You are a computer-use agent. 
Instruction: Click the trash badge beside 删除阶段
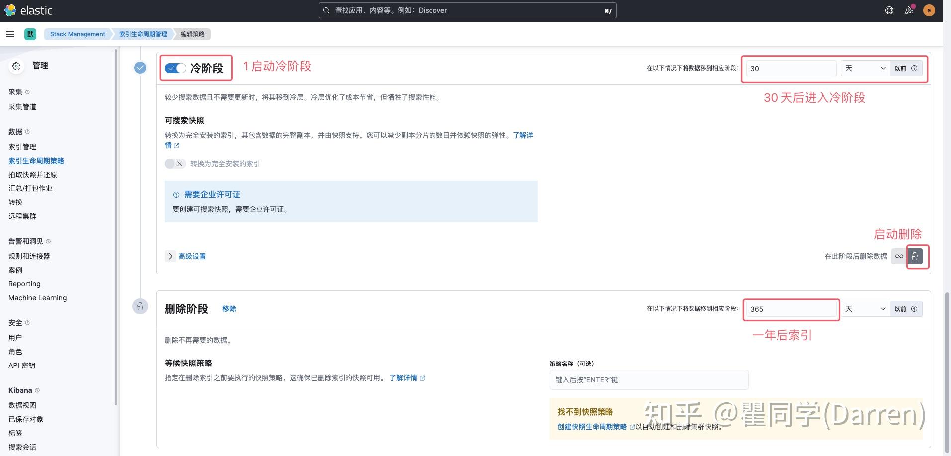[x=140, y=306]
